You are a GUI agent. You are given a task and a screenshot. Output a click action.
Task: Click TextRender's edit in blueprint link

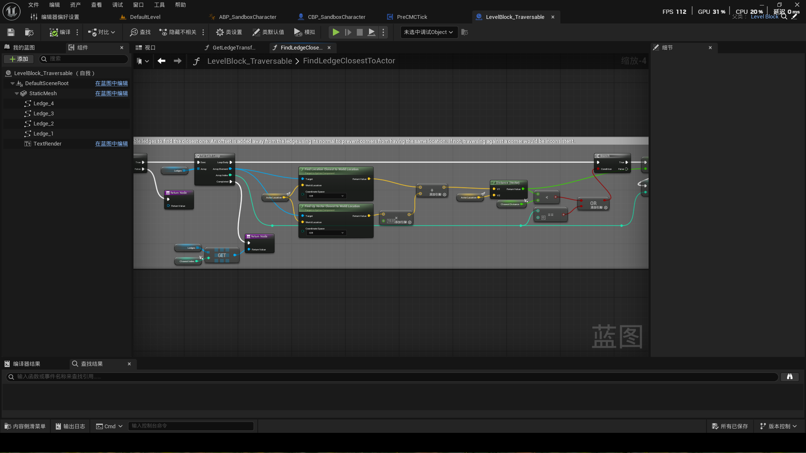(111, 144)
